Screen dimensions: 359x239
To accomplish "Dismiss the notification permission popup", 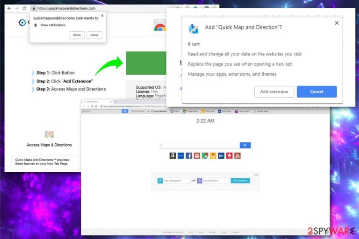I will tap(102, 15).
